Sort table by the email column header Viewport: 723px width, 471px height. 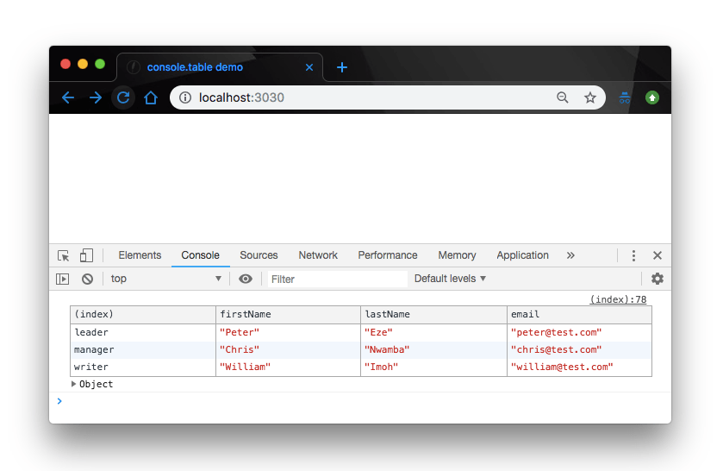(x=580, y=315)
